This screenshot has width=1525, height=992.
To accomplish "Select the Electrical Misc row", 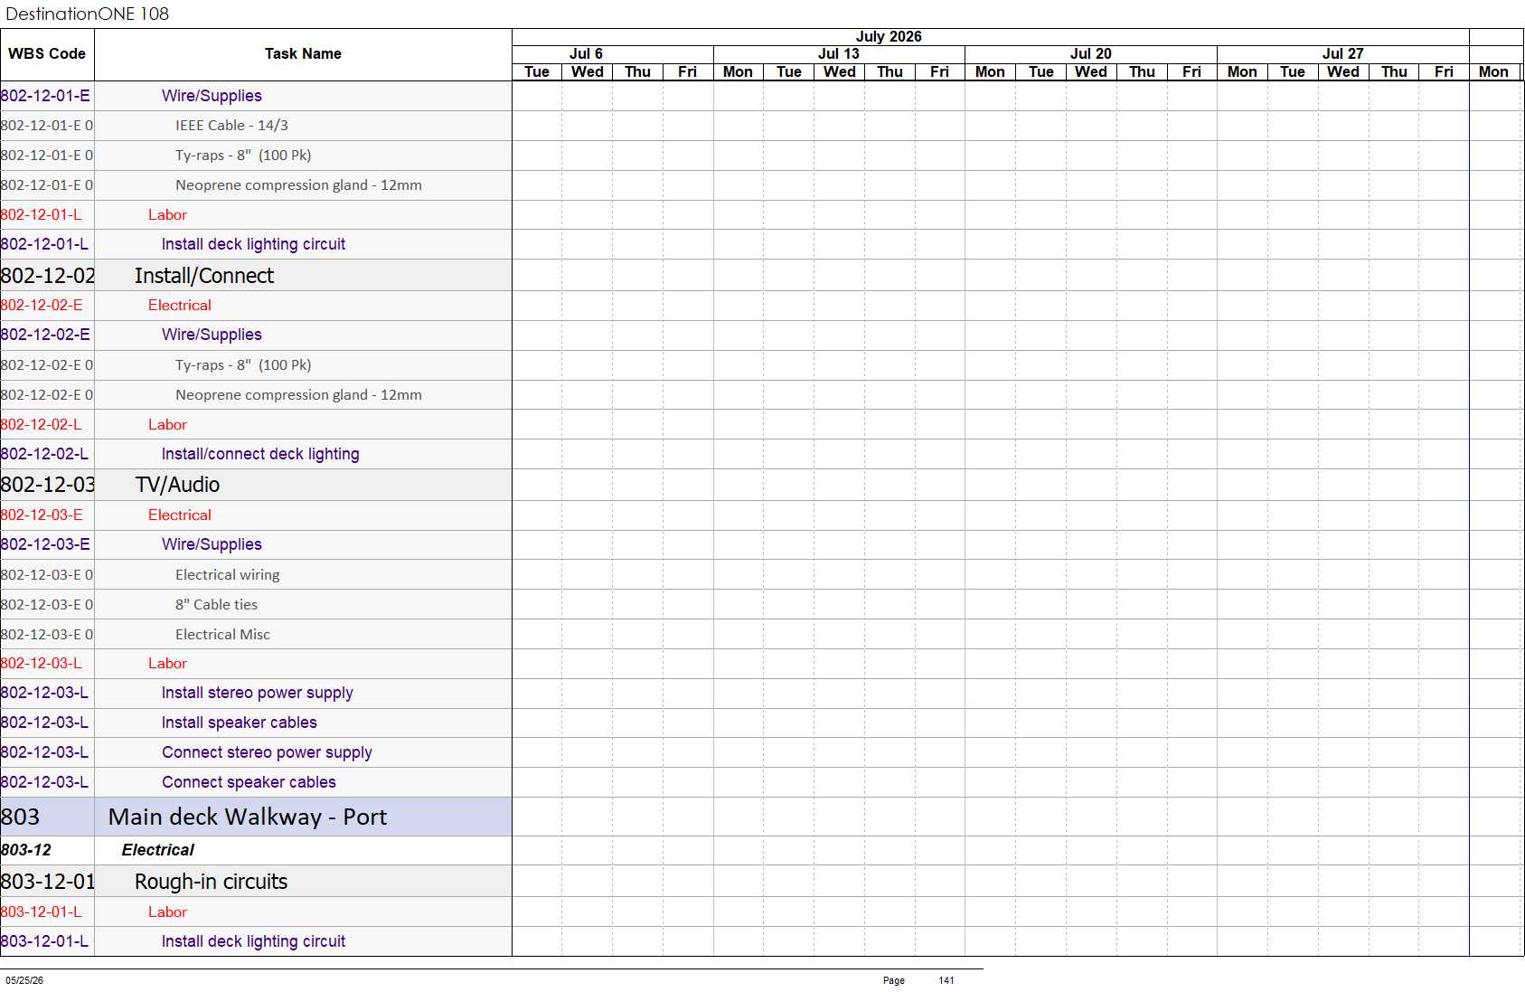I will [x=256, y=635].
